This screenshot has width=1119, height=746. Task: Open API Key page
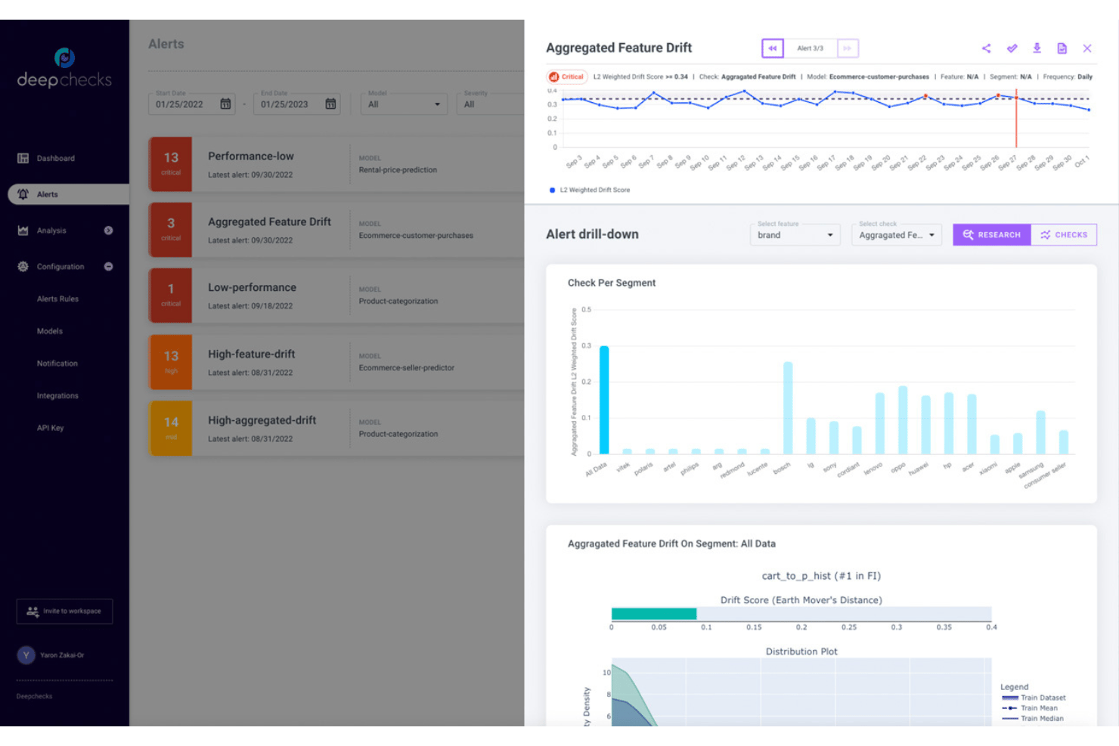pos(51,428)
